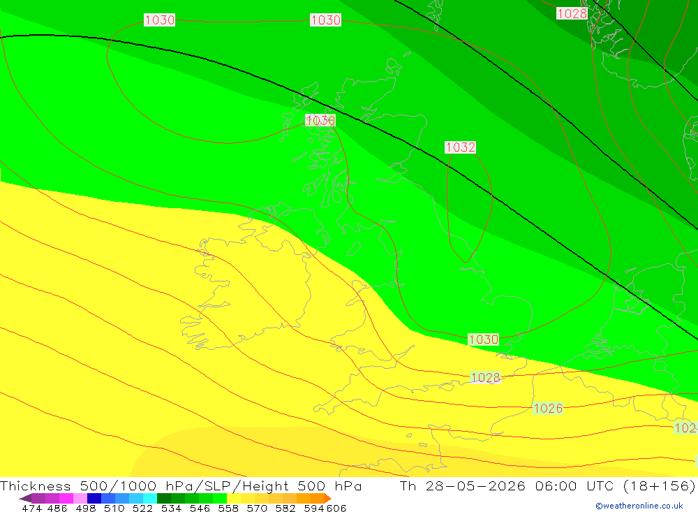
Task: Click the 1030 label overlapping the western Scottish isles
Action: [320, 120]
